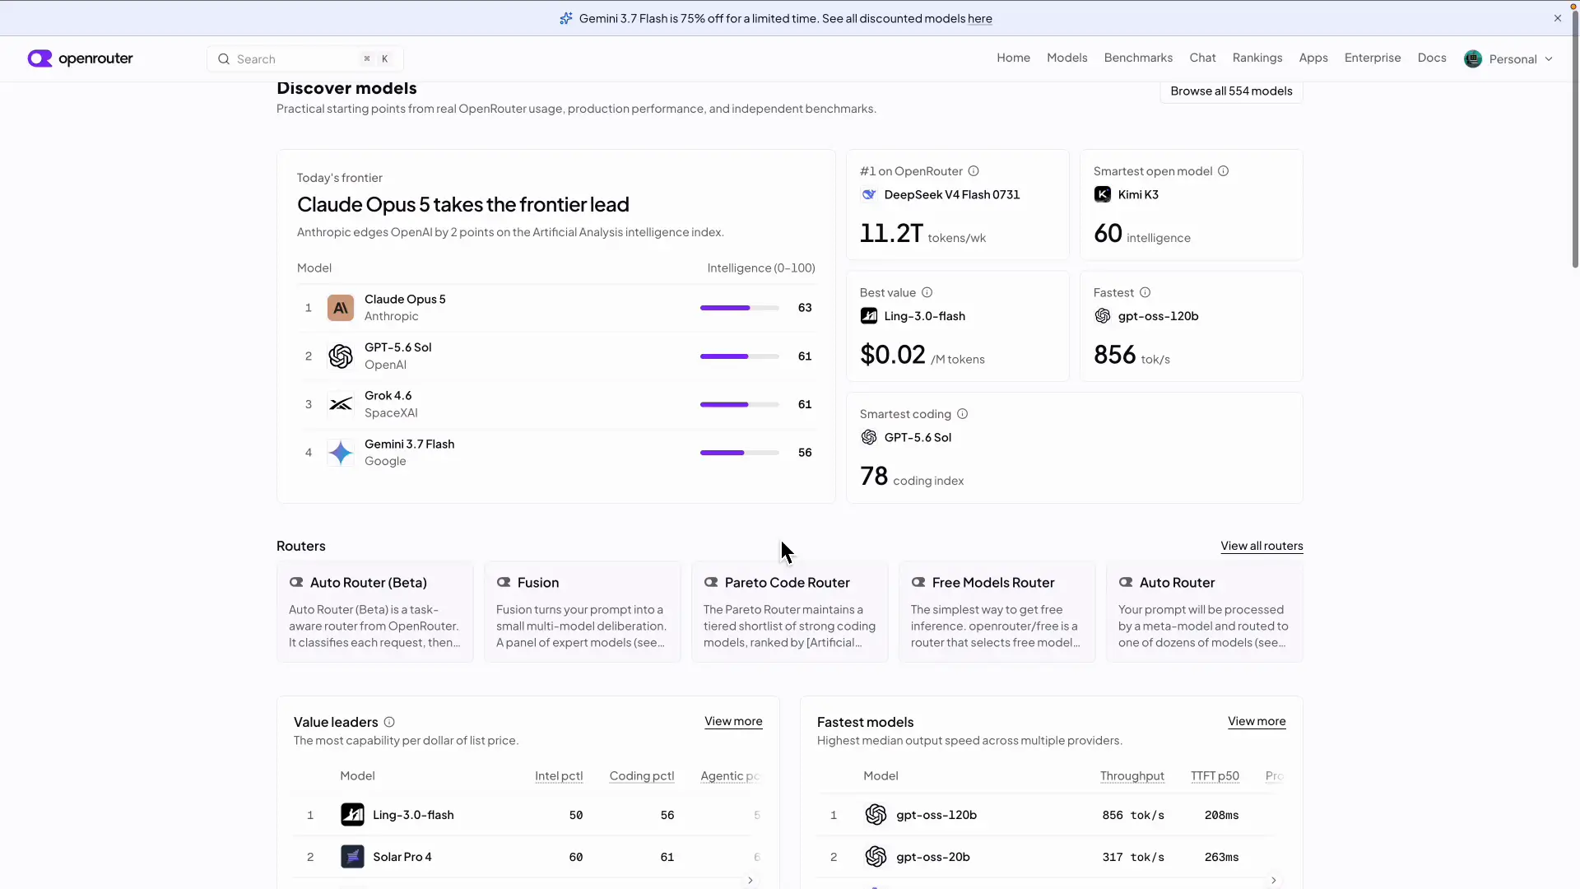Sort by the Coding pctl column header

point(642,776)
